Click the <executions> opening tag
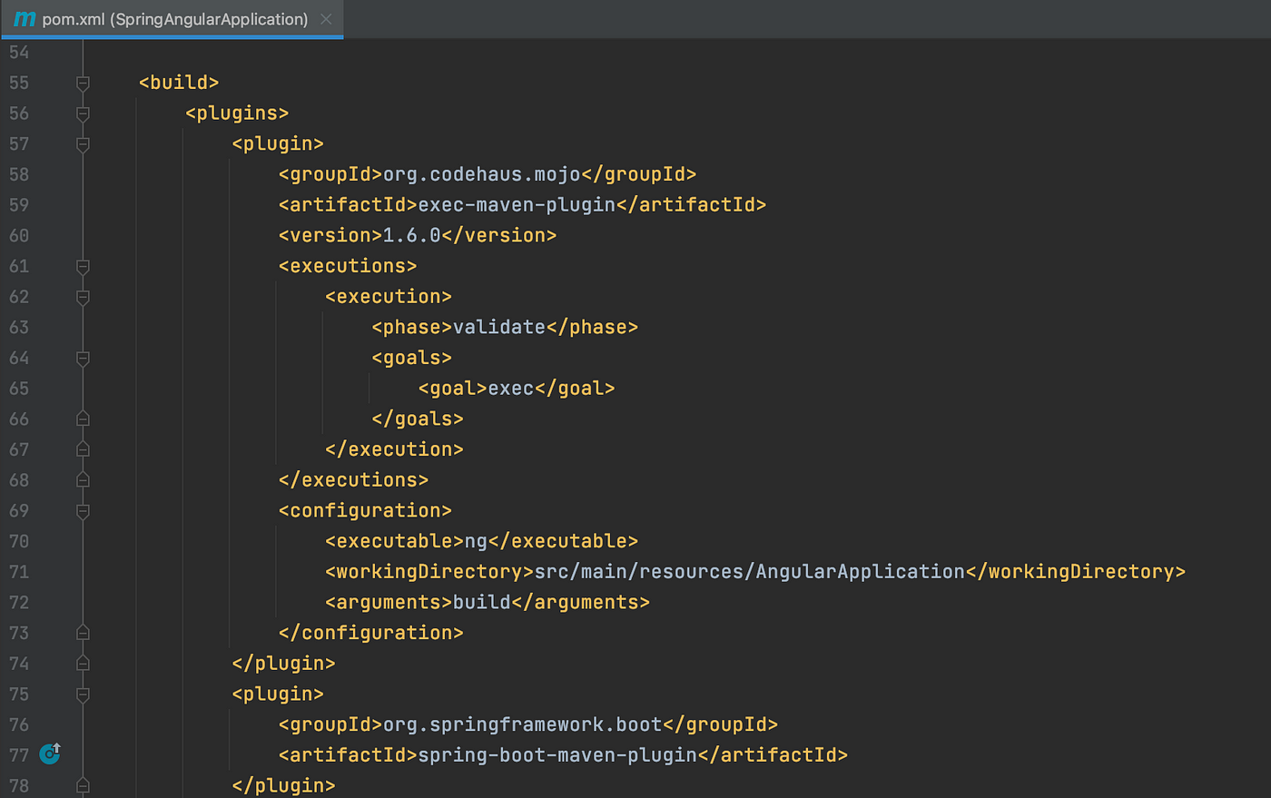This screenshot has height=798, width=1271. 348,266
